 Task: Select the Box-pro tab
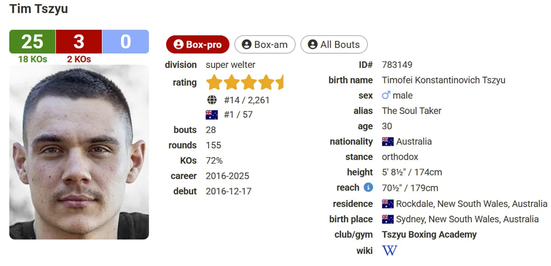point(197,44)
